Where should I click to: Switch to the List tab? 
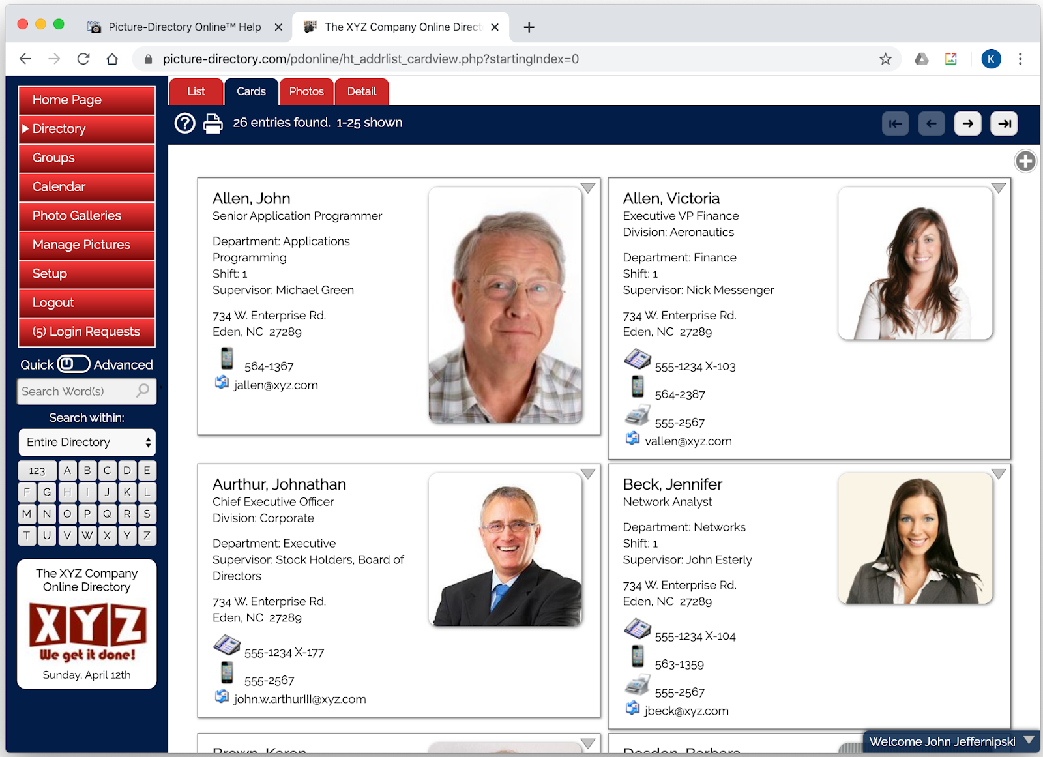point(196,91)
